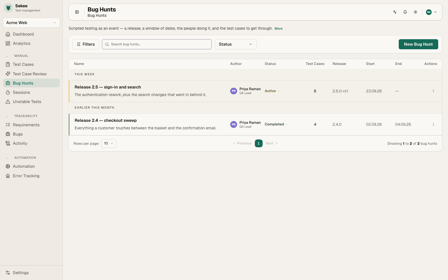Open Automation page

[31, 166]
